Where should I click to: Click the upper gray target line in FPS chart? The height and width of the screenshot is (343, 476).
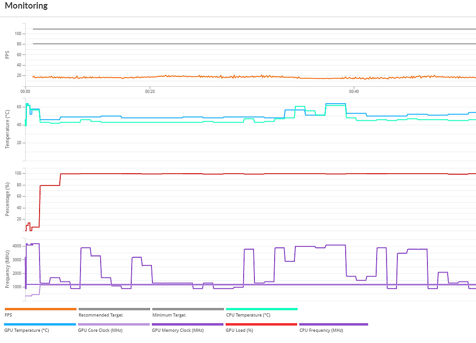[x=225, y=29]
